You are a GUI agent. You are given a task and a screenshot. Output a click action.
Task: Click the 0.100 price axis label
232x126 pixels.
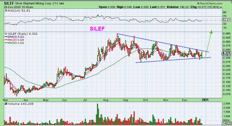click(227, 90)
